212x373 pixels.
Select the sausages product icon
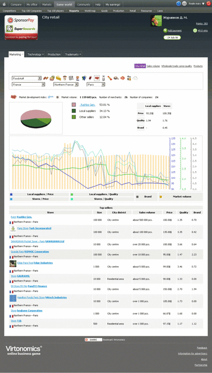46,78
